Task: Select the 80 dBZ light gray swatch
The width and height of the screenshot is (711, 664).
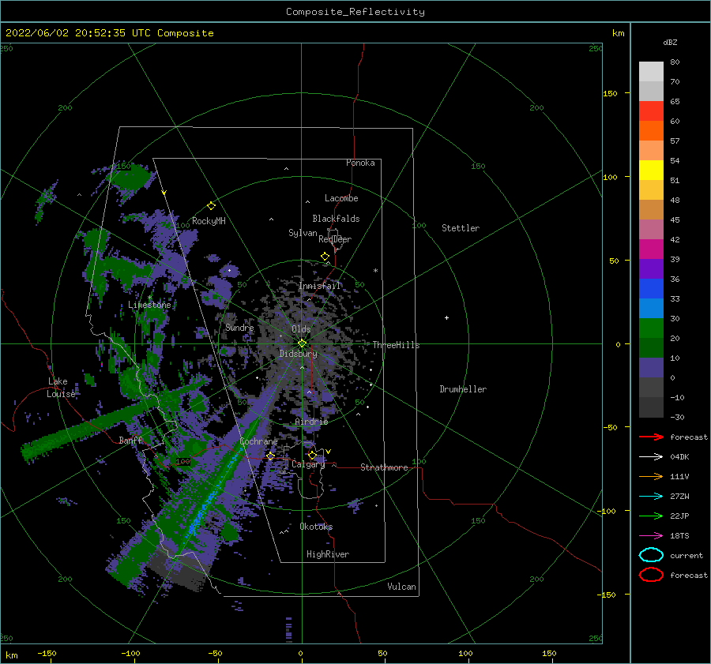Action: click(x=651, y=71)
